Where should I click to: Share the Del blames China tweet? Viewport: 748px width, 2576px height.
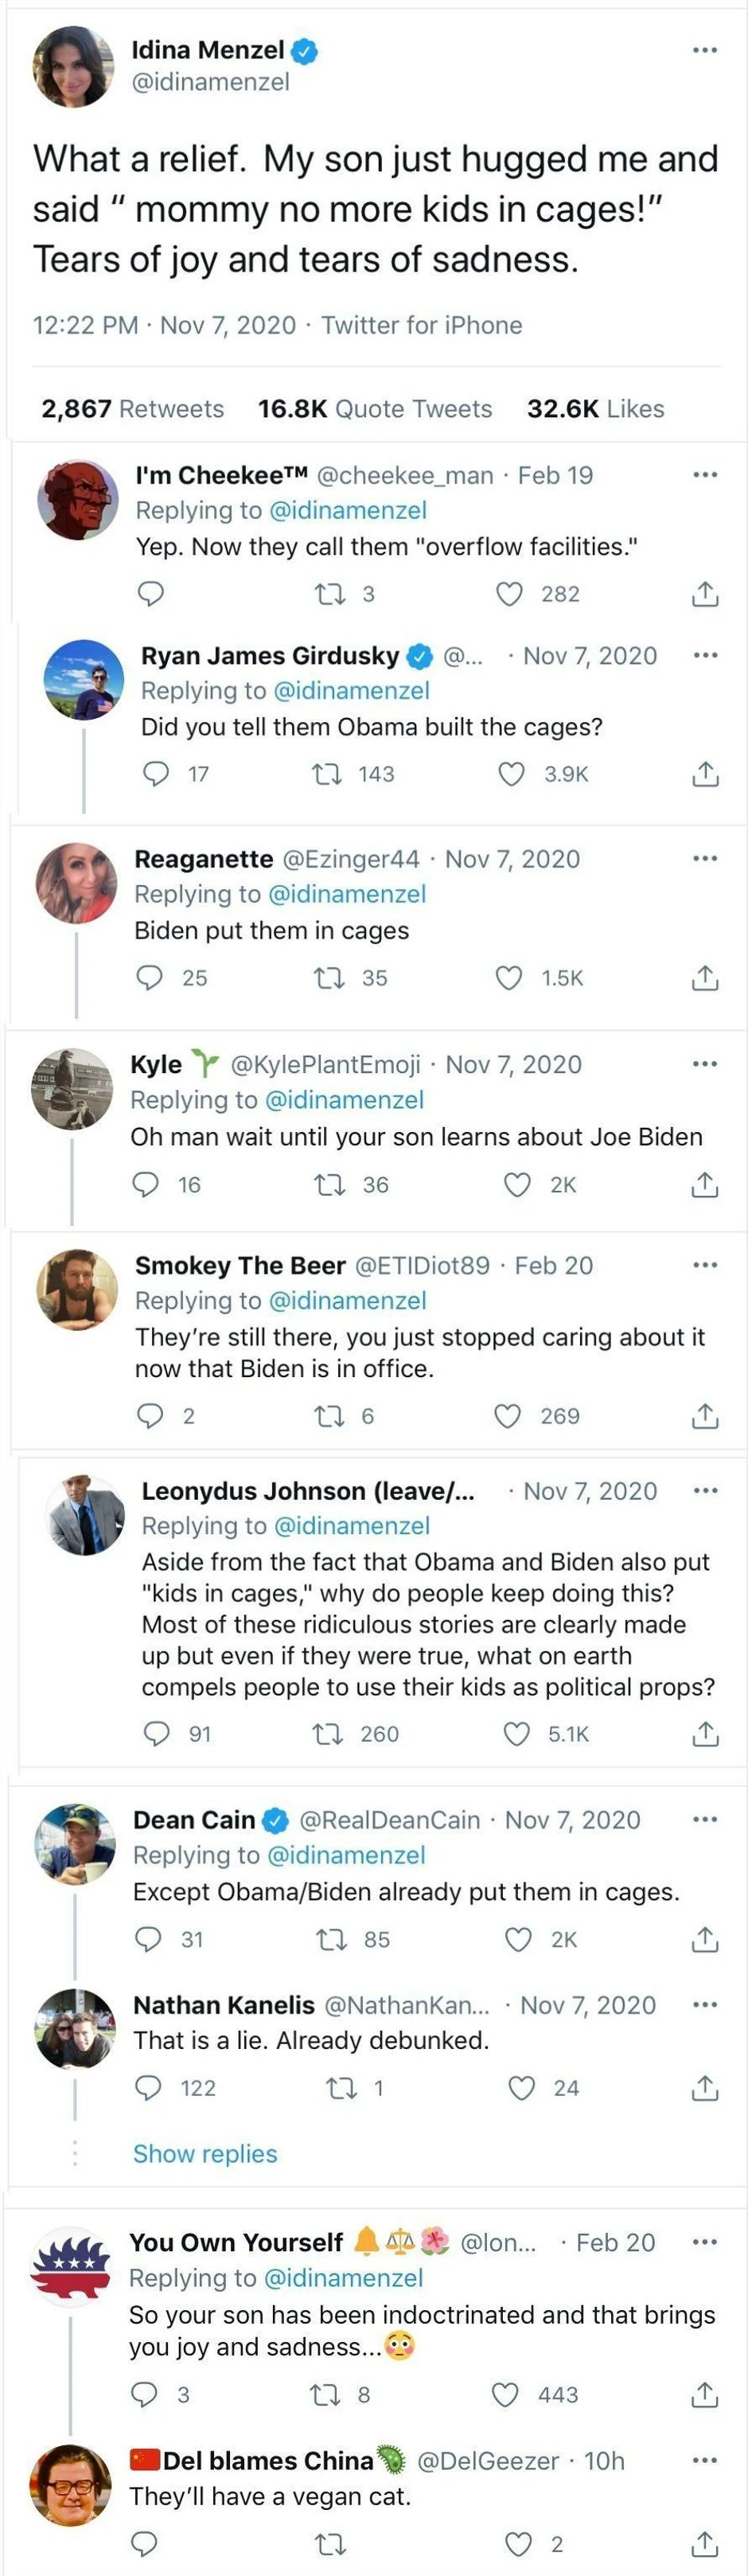click(705, 2543)
